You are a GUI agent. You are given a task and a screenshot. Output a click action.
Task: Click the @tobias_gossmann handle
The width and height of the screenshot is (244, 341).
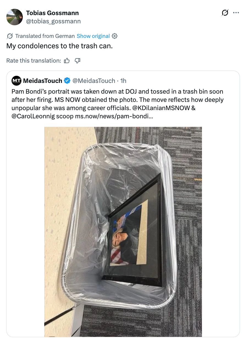click(53, 21)
